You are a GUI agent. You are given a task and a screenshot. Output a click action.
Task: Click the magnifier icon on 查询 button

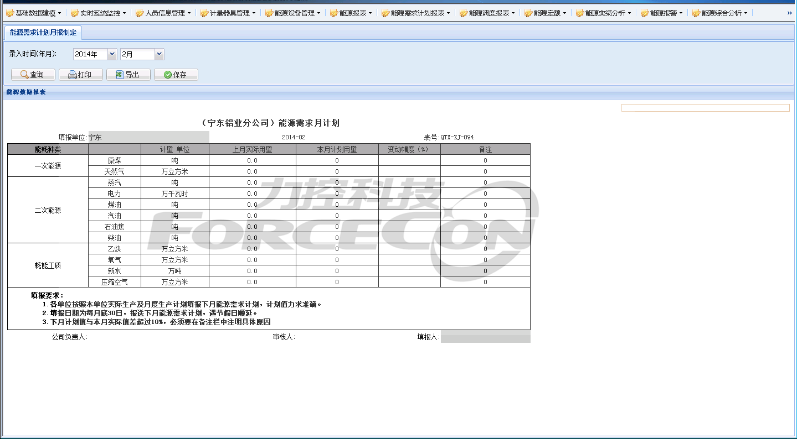click(x=24, y=75)
